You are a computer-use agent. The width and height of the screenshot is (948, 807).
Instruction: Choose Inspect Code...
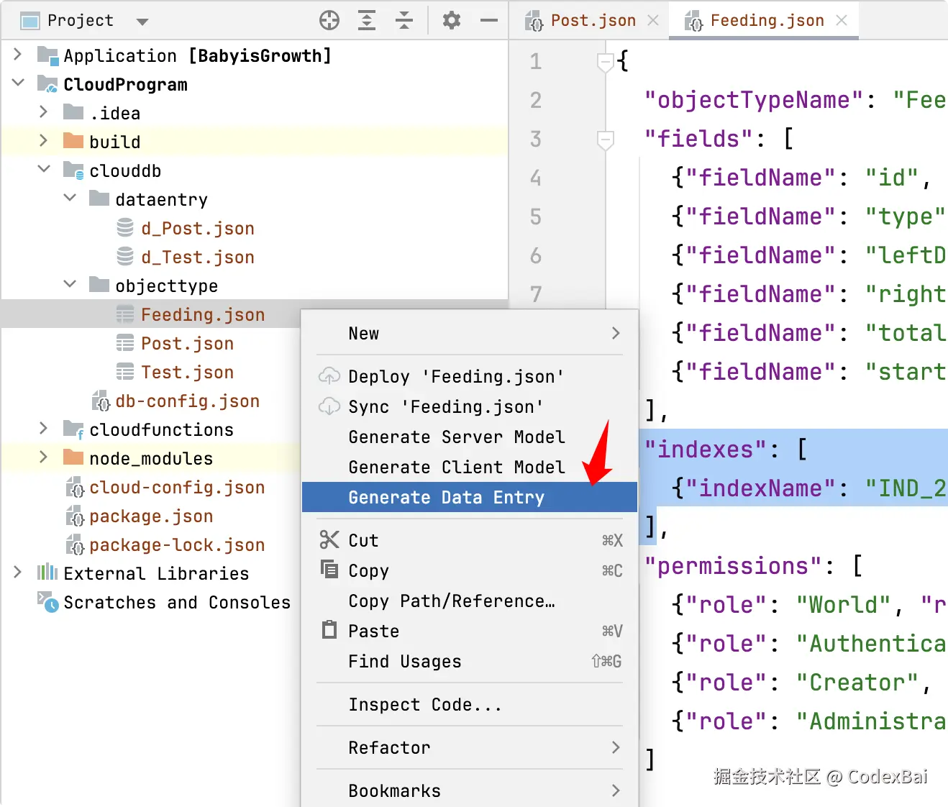470,704
